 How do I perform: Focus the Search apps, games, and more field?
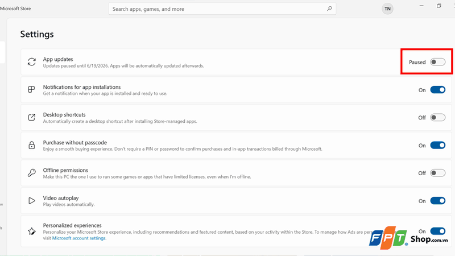point(222,9)
